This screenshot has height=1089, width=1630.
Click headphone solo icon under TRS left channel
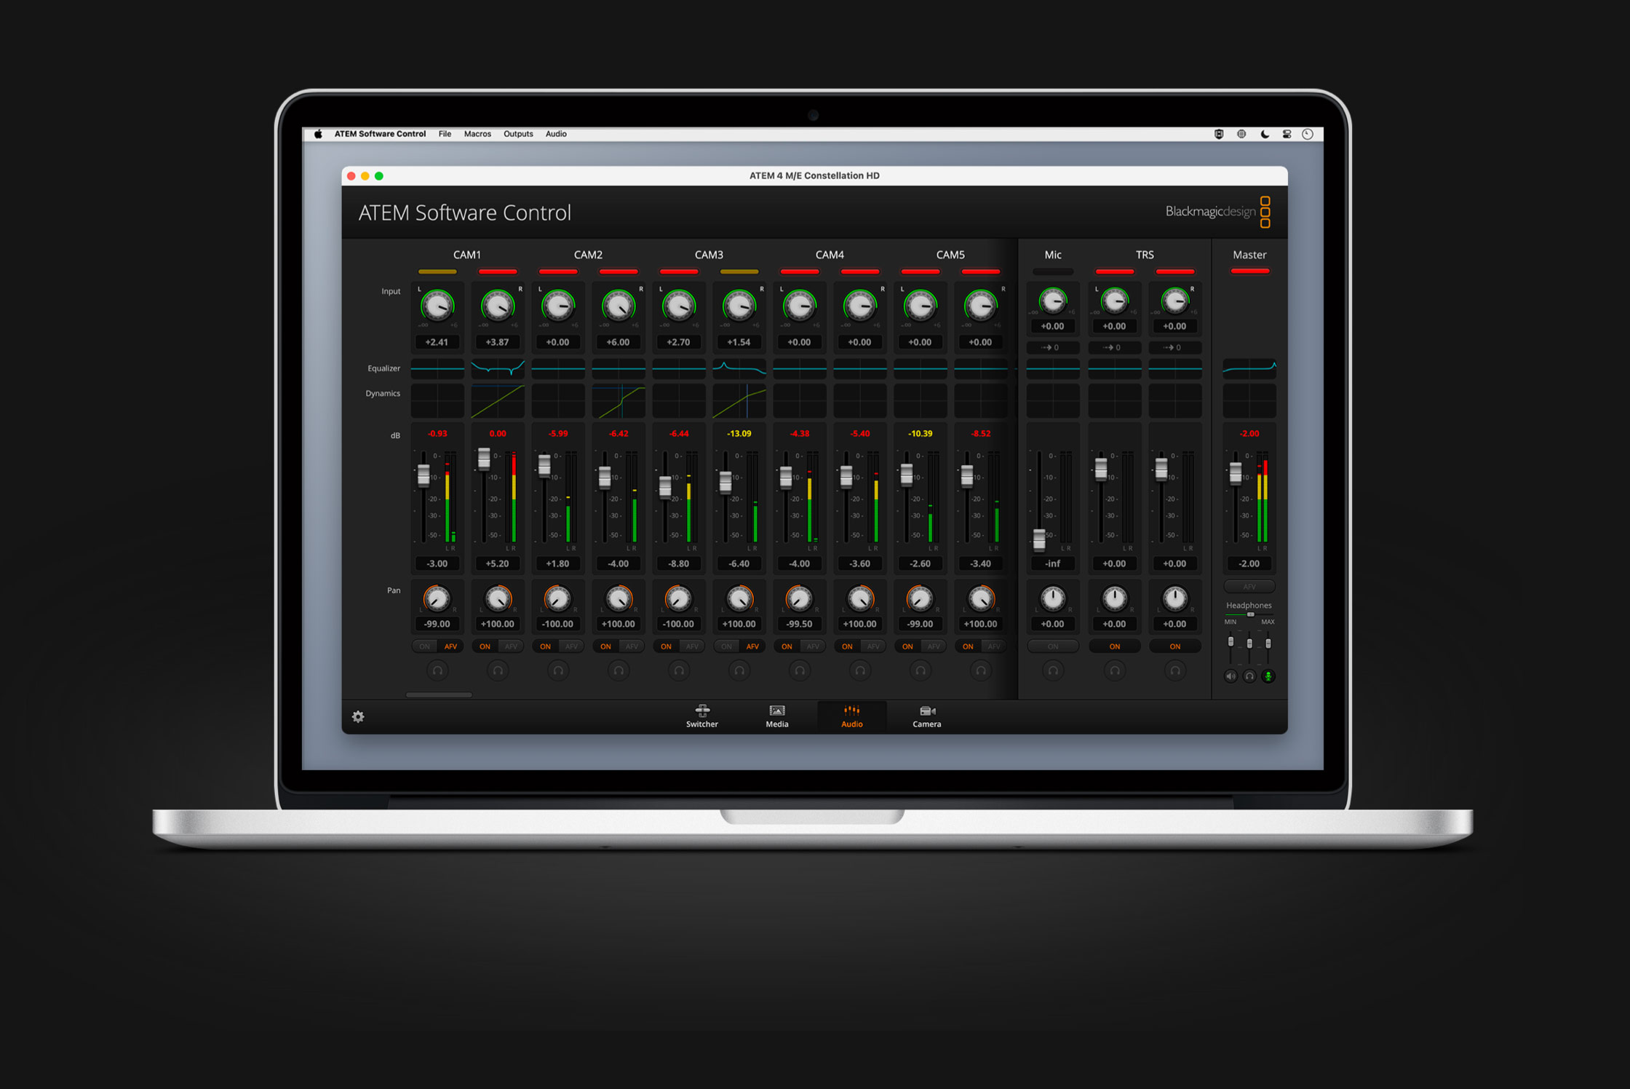coord(1114,670)
